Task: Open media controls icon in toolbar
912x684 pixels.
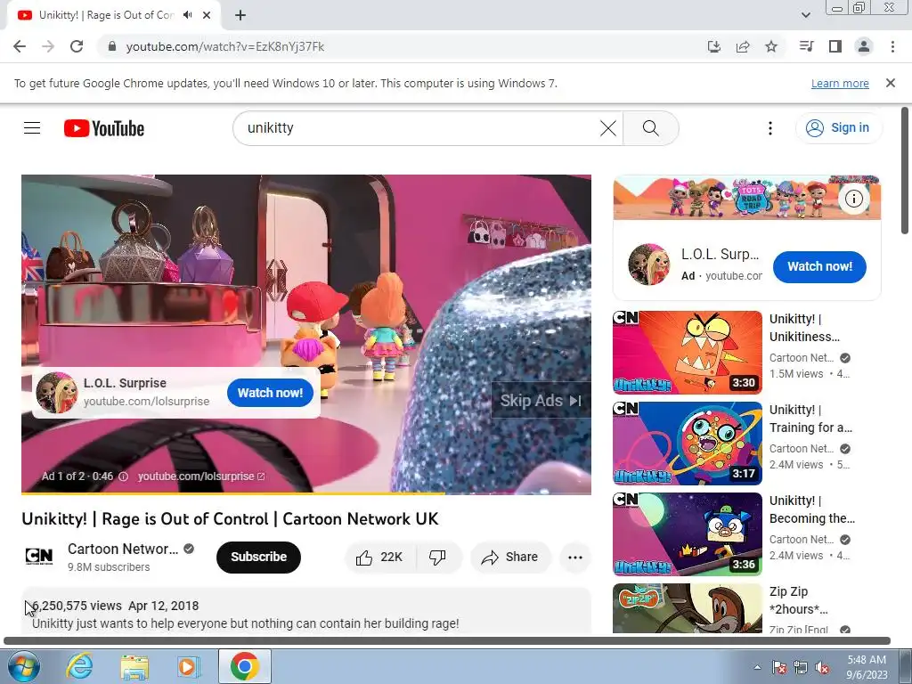Action: tap(806, 46)
